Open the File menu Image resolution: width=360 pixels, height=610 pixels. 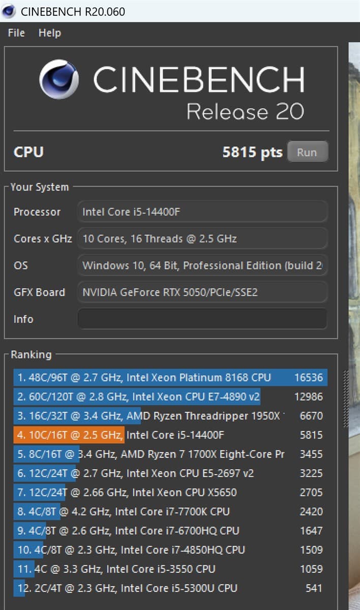coord(16,33)
